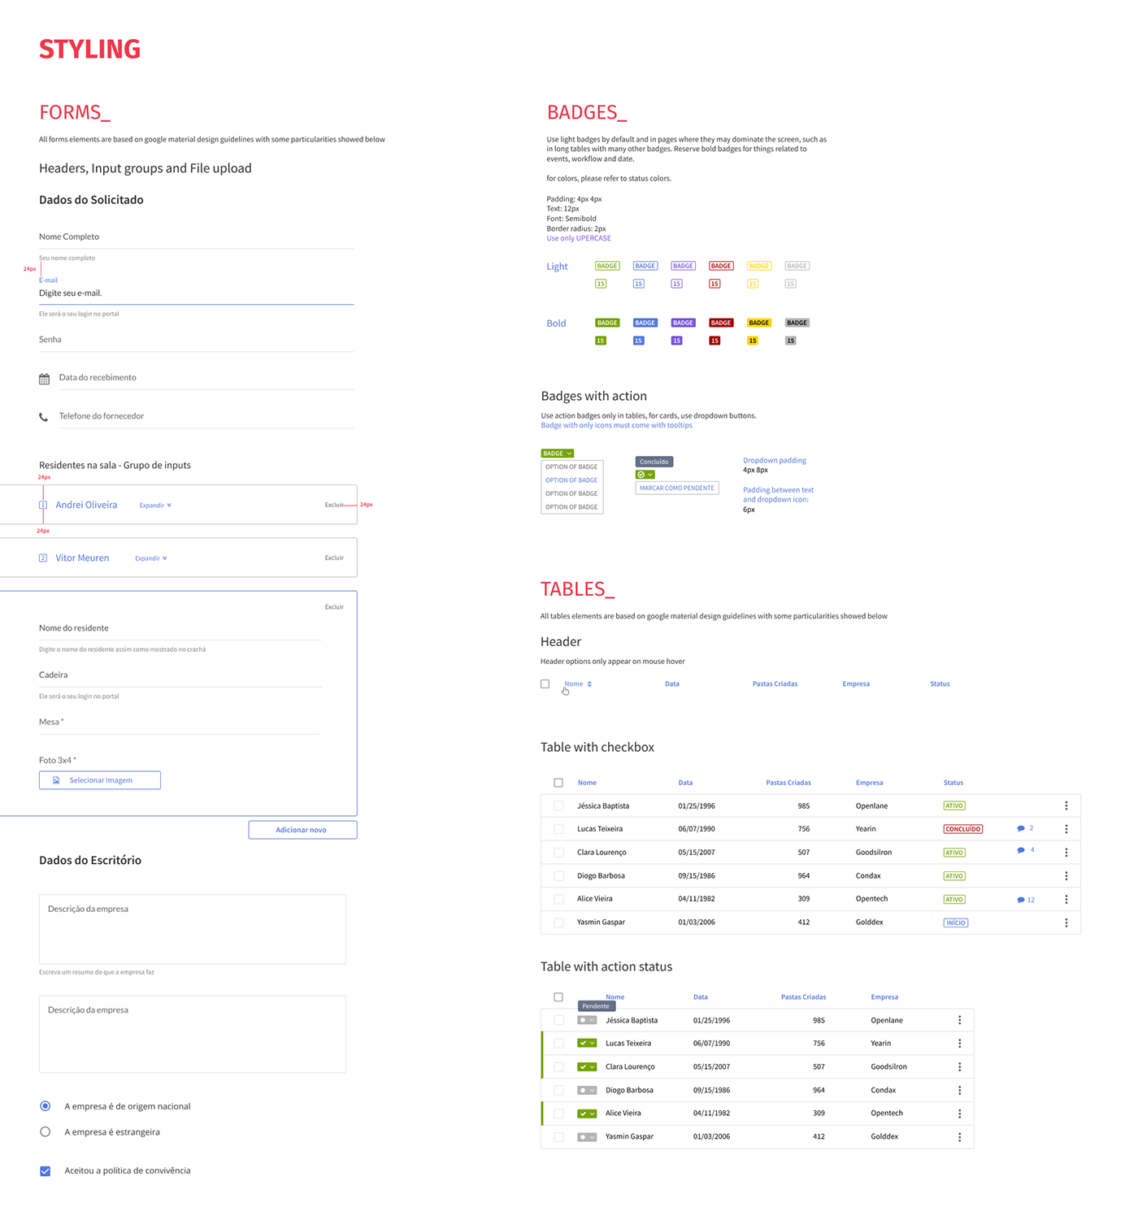Image resolution: width=1138 pixels, height=1207 pixels.
Task: Click the green bold BADGE swatch
Action: point(607,323)
